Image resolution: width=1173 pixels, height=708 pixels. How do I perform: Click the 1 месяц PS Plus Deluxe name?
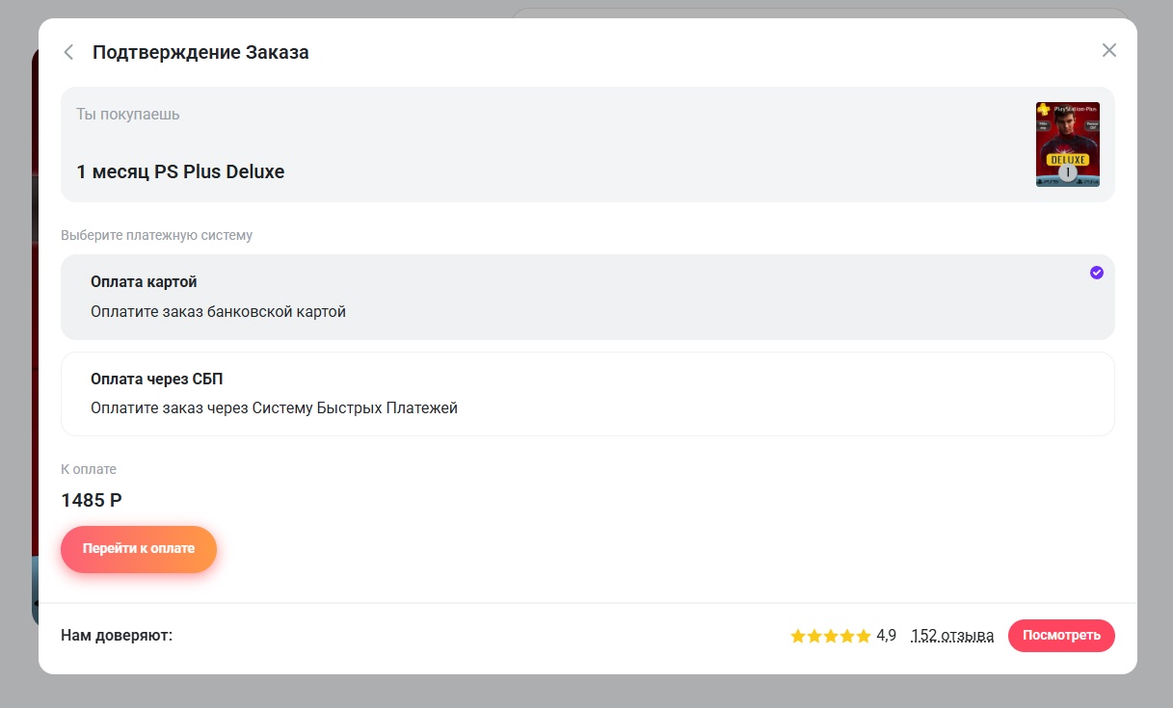point(180,172)
